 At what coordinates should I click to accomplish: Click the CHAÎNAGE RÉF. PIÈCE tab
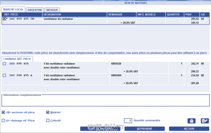[x=17, y=59]
